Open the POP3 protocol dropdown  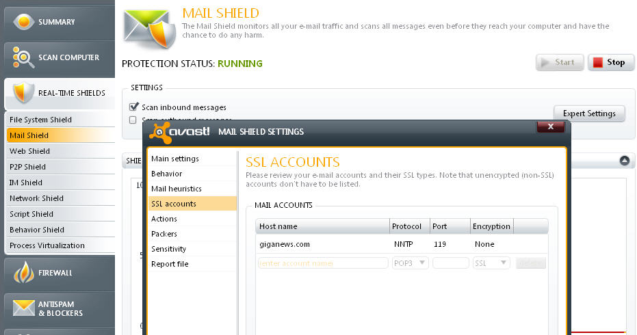[411, 263]
